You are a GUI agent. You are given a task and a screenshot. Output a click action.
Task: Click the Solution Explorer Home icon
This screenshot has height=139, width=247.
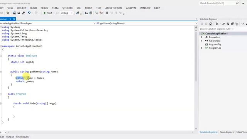click(x=211, y=24)
